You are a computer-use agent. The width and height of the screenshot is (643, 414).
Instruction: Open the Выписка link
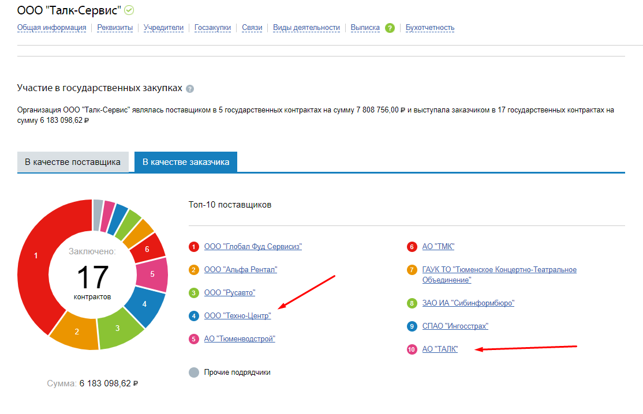(x=365, y=28)
